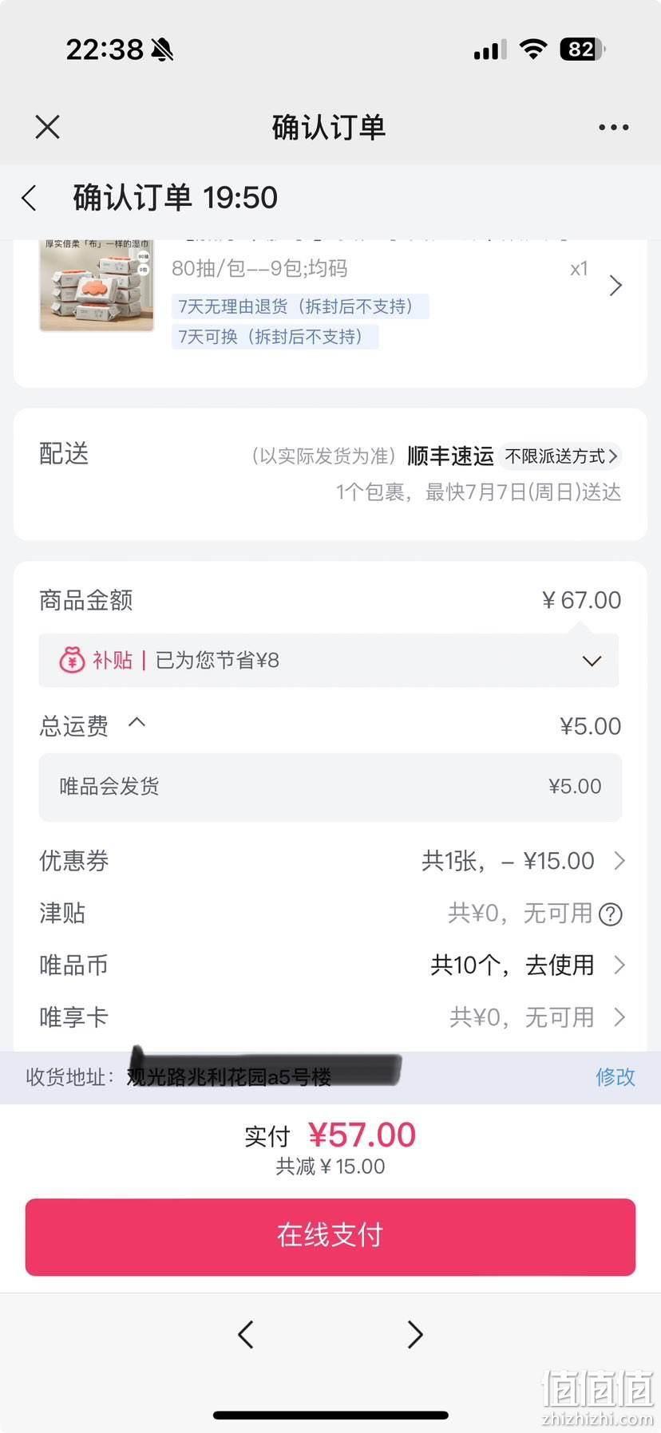Go to previous page with bottom left arrow
Screen dimensions: 661x1433
click(x=246, y=1334)
